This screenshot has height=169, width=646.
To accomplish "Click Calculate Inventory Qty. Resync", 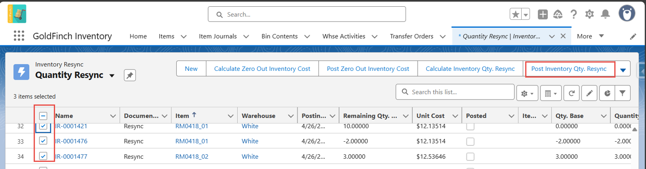I will pos(470,69).
